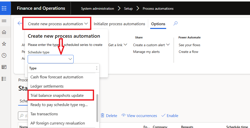
Task: Click Create a flow
Action: (188, 52)
